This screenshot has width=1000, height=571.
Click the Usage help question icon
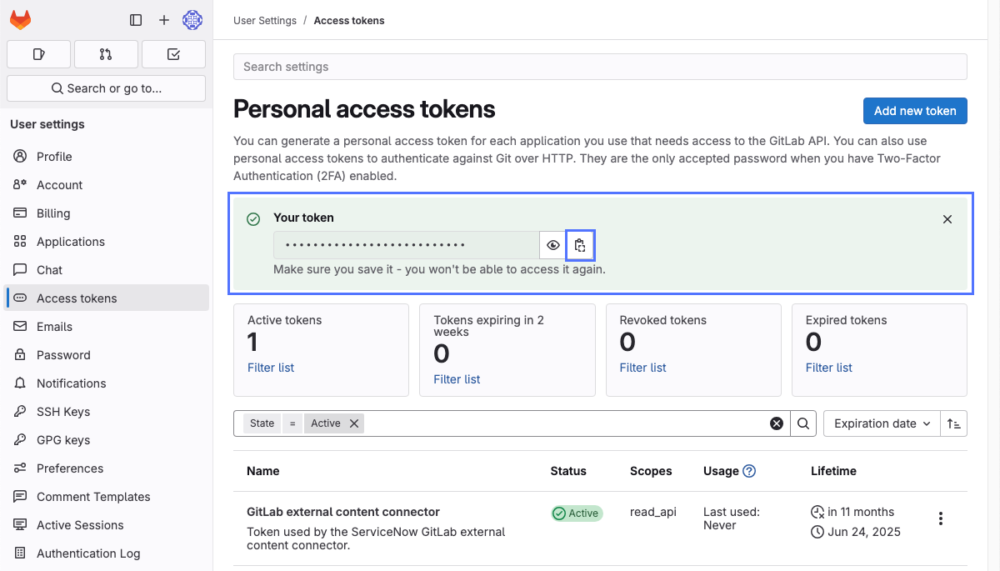pos(749,471)
